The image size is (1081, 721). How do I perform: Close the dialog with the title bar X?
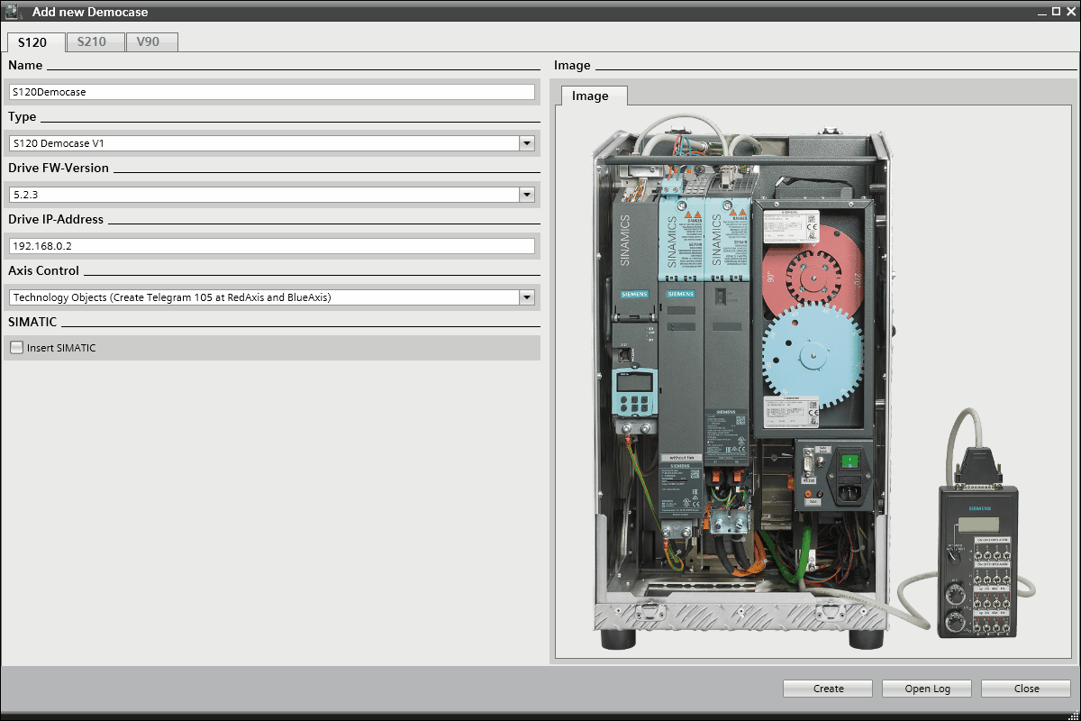pyautogui.click(x=1070, y=12)
